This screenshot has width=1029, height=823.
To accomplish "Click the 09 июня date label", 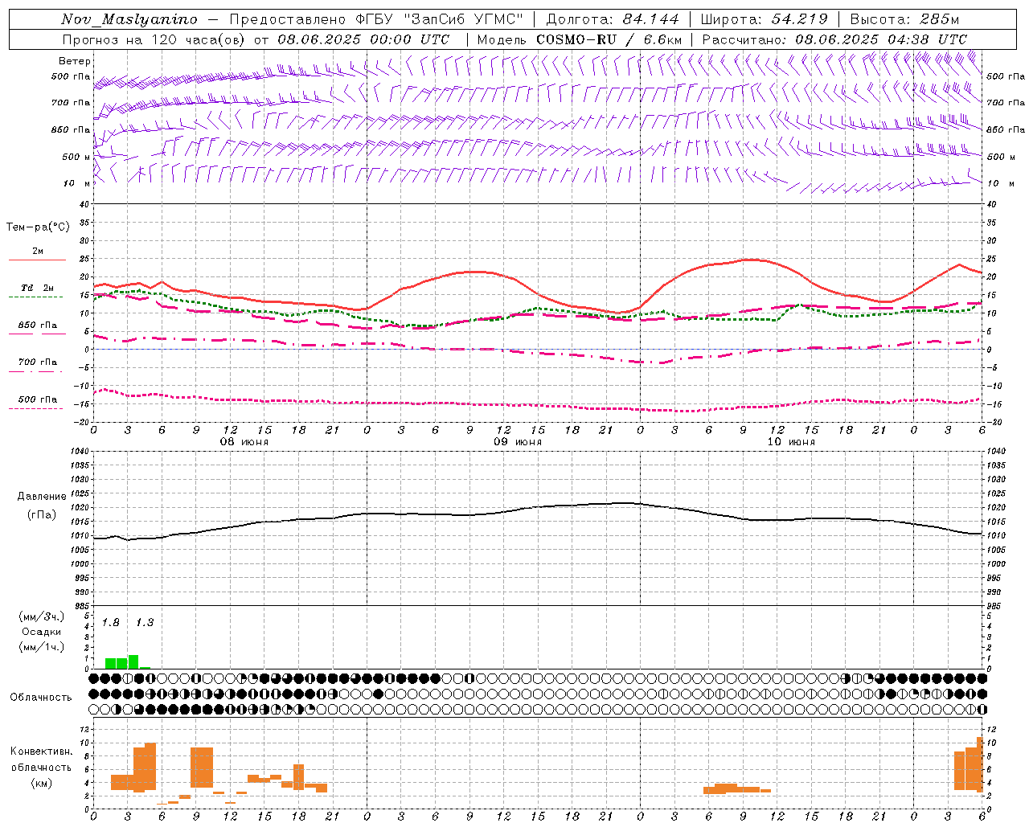I will click(517, 442).
